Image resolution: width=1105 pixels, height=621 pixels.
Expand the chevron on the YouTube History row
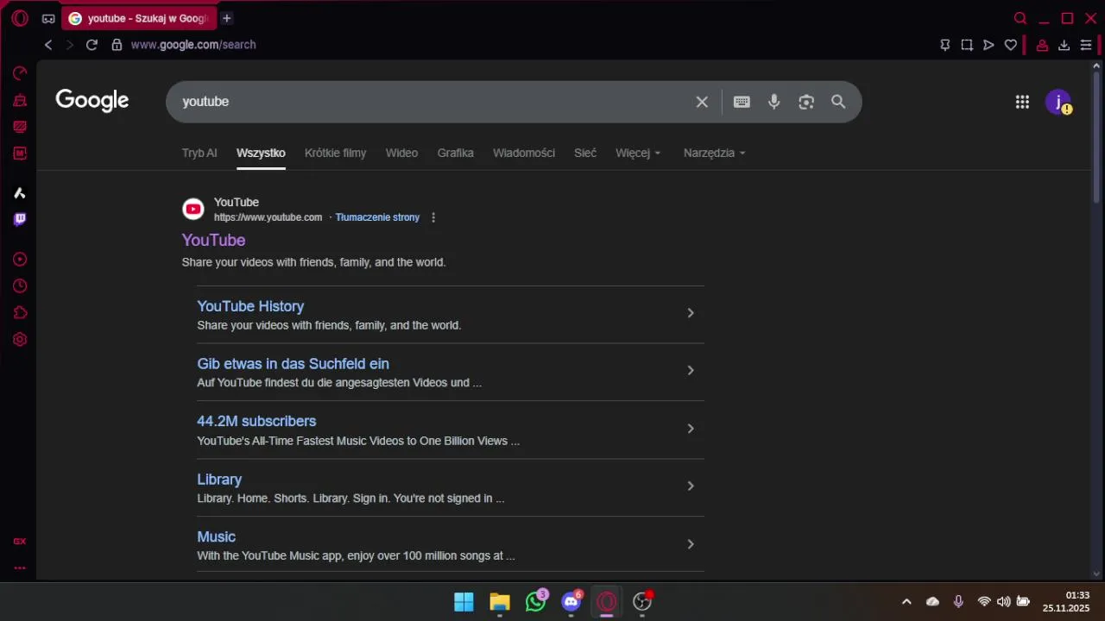pyautogui.click(x=691, y=313)
